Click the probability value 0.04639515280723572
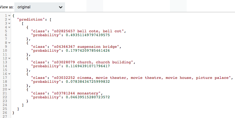Screen dimensions: 235x118 (88, 97)
